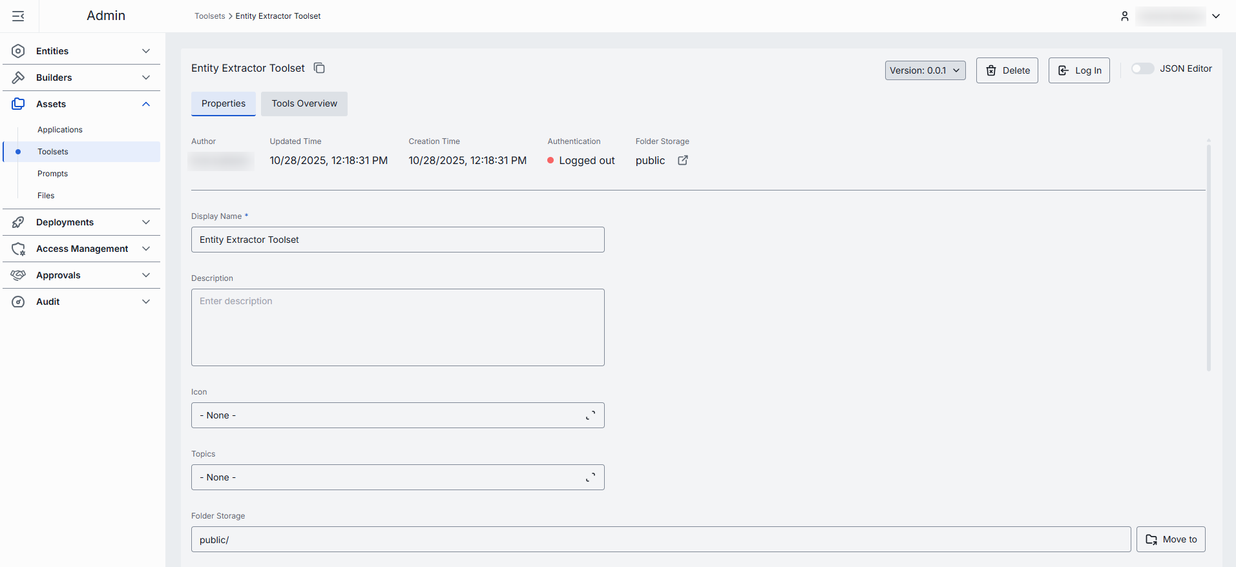Screen dimensions: 1236x567
Task: Click into the Description text area
Action: point(397,327)
